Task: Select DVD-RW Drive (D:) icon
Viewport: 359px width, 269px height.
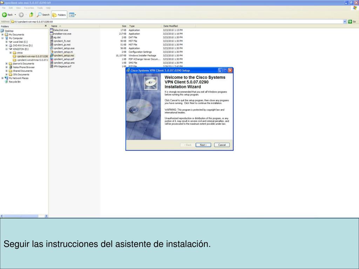Action: coord(11,46)
